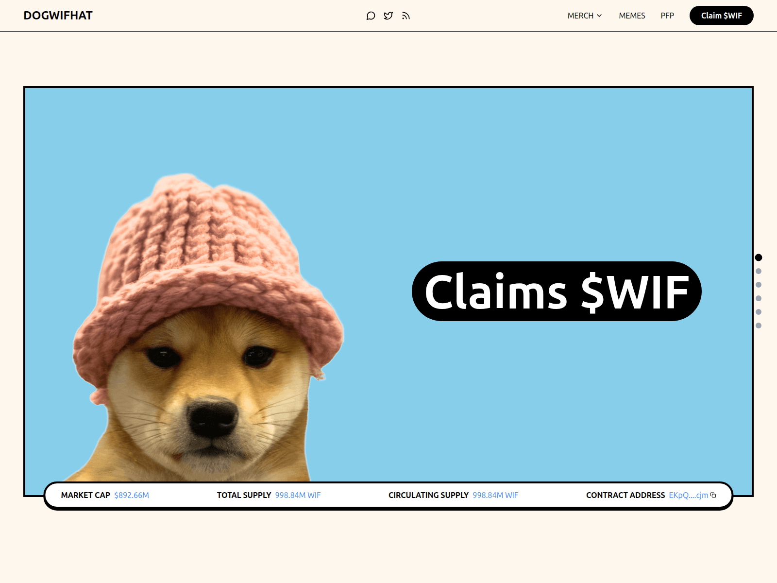Click the 998.84M WIF total supply link
Image resolution: width=777 pixels, height=583 pixels.
click(x=297, y=495)
